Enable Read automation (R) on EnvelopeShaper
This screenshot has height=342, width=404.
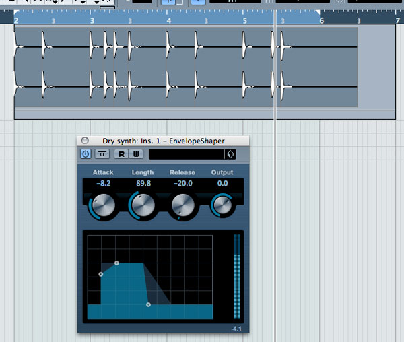121,154
